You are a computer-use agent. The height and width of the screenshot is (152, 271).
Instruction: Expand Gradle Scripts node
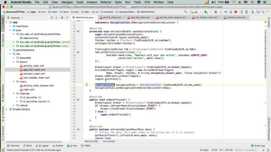click(x=7, y=109)
